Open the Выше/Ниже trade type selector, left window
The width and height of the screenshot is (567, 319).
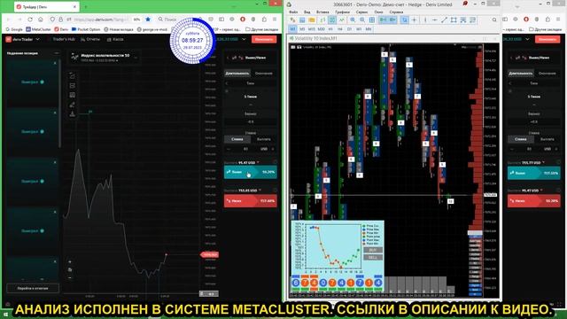click(x=251, y=58)
